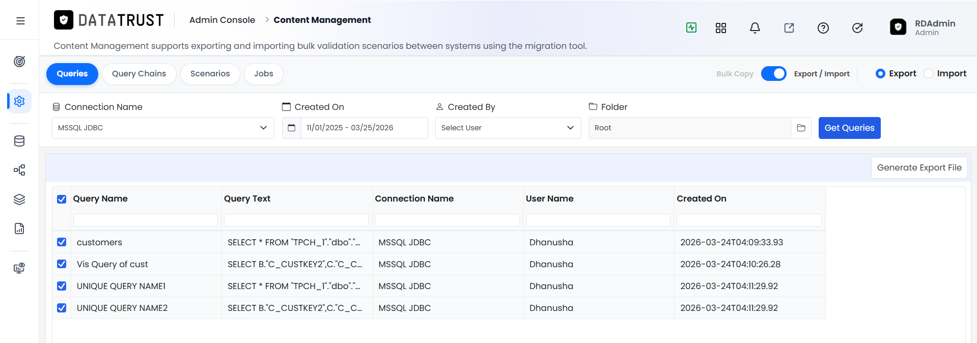Open the date range calendar icon
The width and height of the screenshot is (977, 343).
tap(292, 128)
